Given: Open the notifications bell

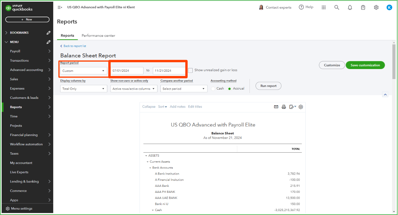Looking at the screenshot, I should point(350,7).
